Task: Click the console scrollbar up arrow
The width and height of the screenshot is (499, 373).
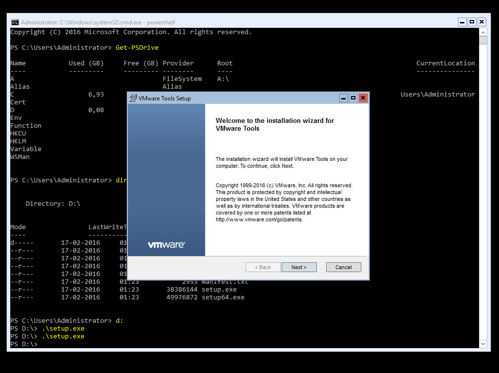Action: pos(483,32)
